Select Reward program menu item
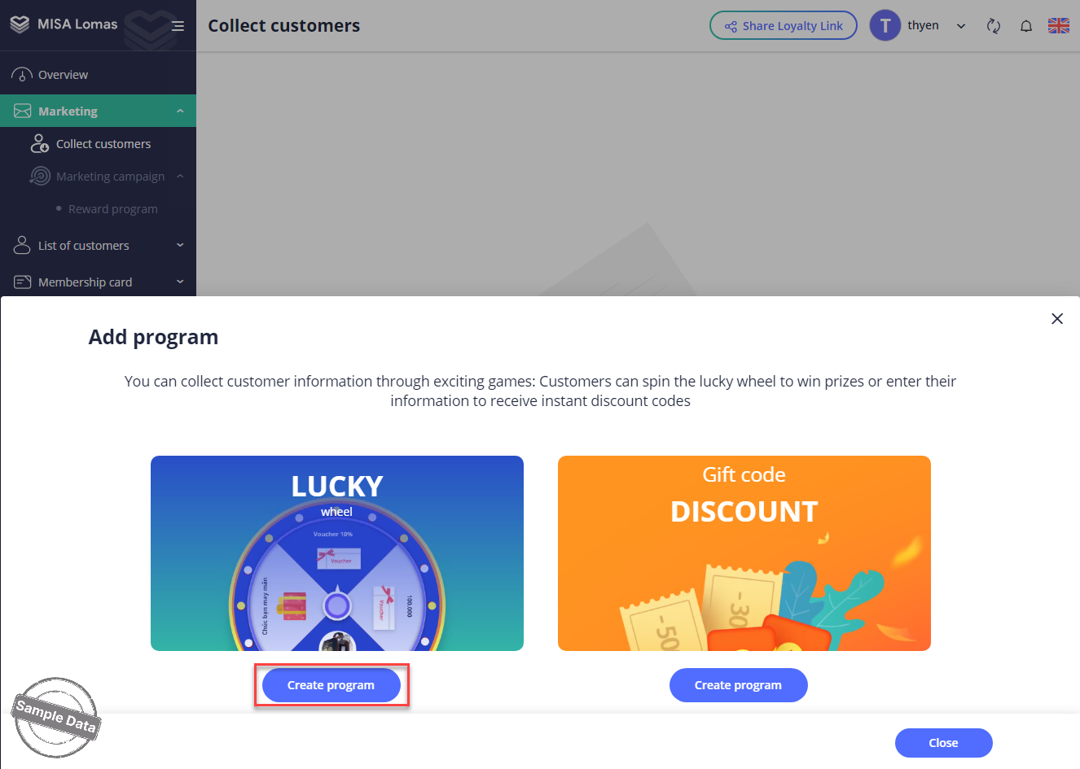Image resolution: width=1080 pixels, height=769 pixels. (x=113, y=209)
